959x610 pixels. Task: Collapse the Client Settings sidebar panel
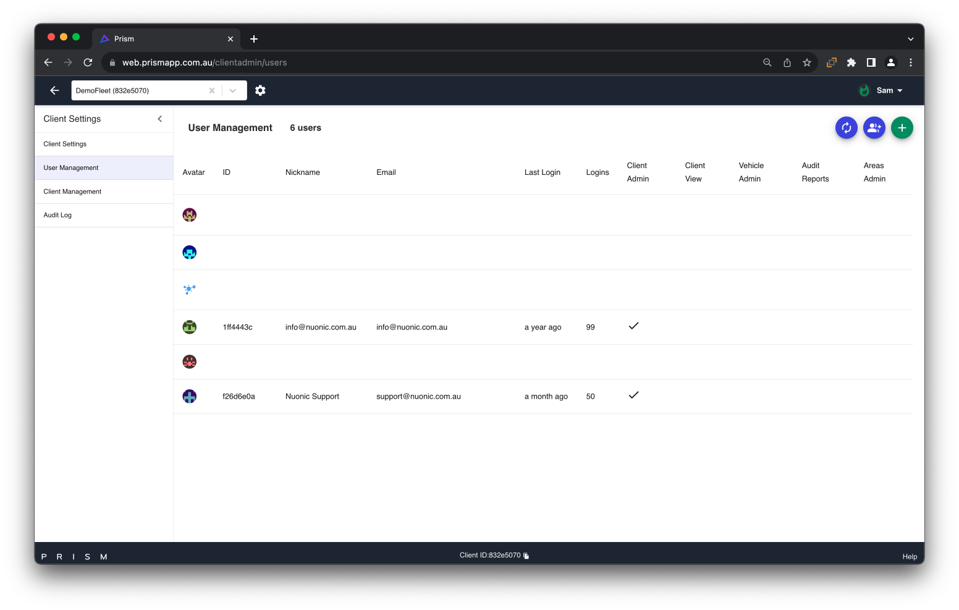point(160,119)
